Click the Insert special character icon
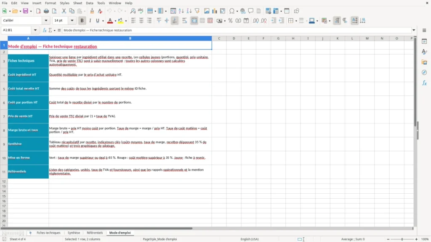 coord(232,11)
